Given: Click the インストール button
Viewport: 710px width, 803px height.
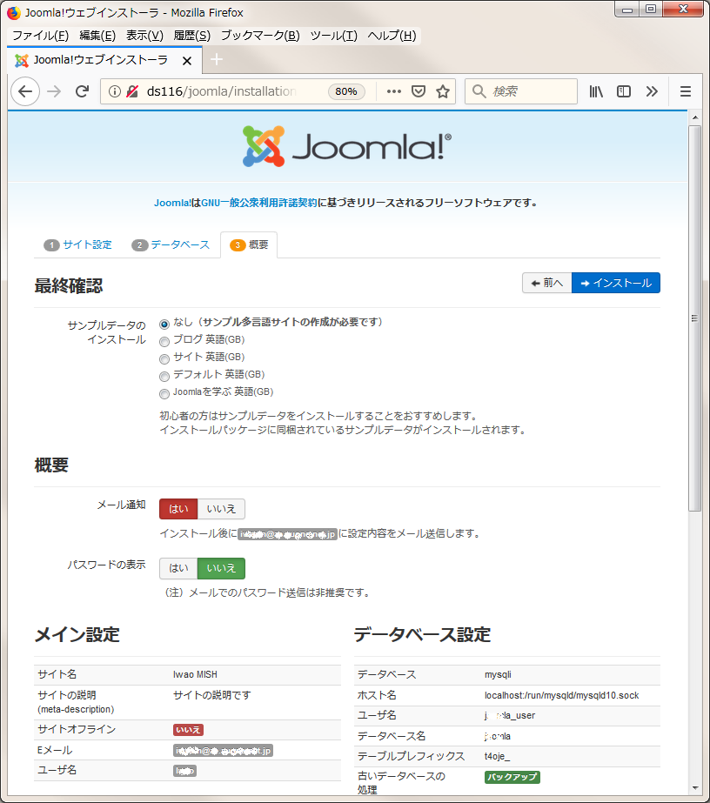Looking at the screenshot, I should [x=616, y=283].
